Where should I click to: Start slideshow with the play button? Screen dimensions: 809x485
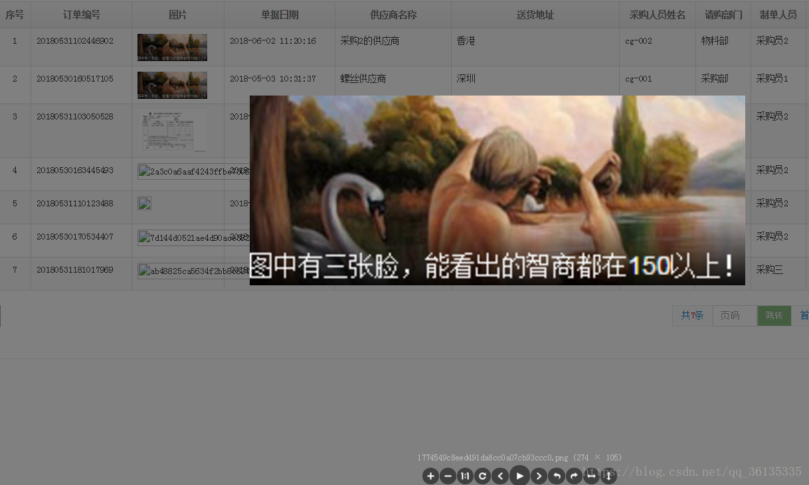[519, 475]
